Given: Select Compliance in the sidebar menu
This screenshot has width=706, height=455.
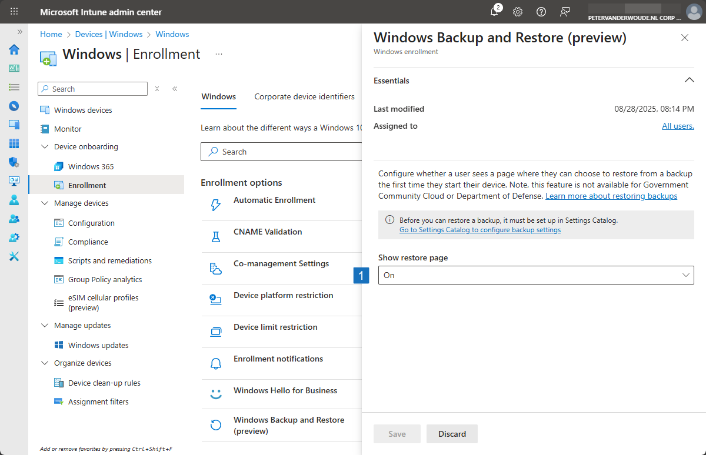Looking at the screenshot, I should [x=88, y=242].
